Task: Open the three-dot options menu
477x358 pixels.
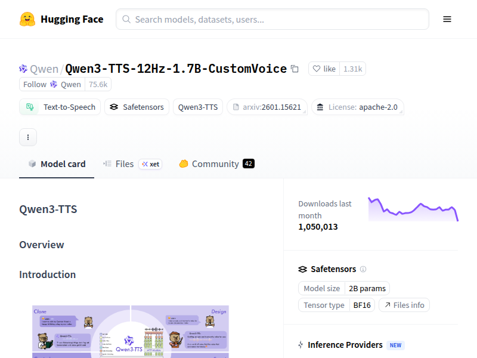Action: point(28,137)
